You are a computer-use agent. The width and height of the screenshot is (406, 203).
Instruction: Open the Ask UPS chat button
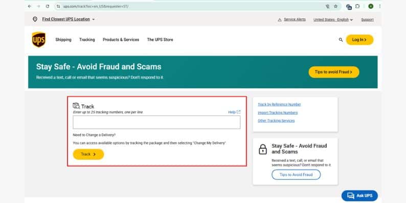pyautogui.click(x=359, y=195)
